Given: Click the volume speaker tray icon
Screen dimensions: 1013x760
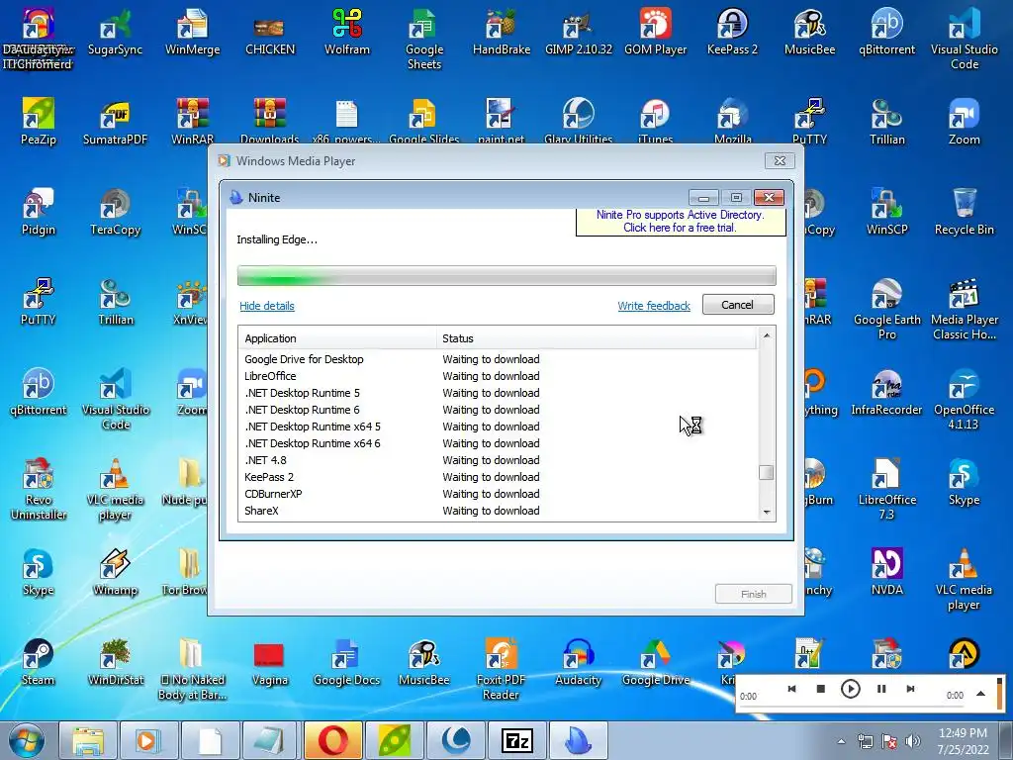Looking at the screenshot, I should pyautogui.click(x=913, y=741).
